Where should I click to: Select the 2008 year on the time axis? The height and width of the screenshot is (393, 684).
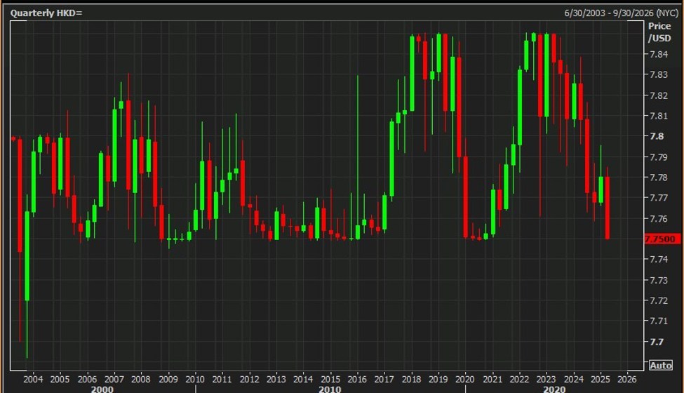tap(140, 378)
